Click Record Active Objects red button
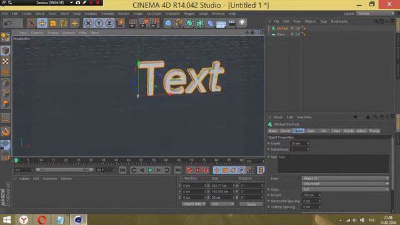Screen dimensions: 400x225 (189, 170)
